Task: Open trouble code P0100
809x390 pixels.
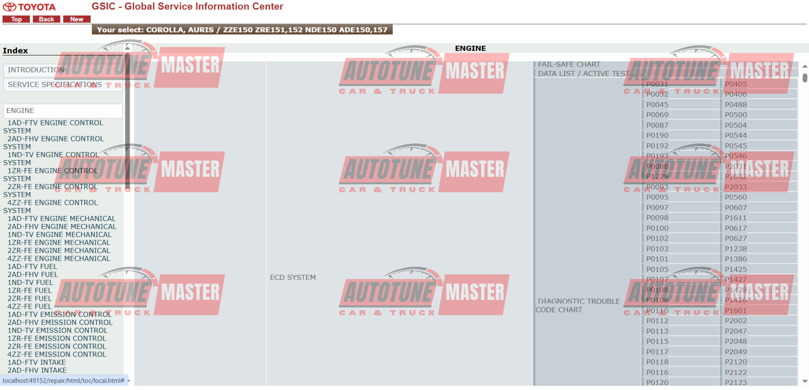Action: [x=657, y=228]
